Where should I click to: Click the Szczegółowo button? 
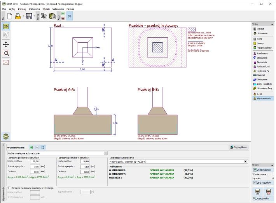tap(239, 147)
